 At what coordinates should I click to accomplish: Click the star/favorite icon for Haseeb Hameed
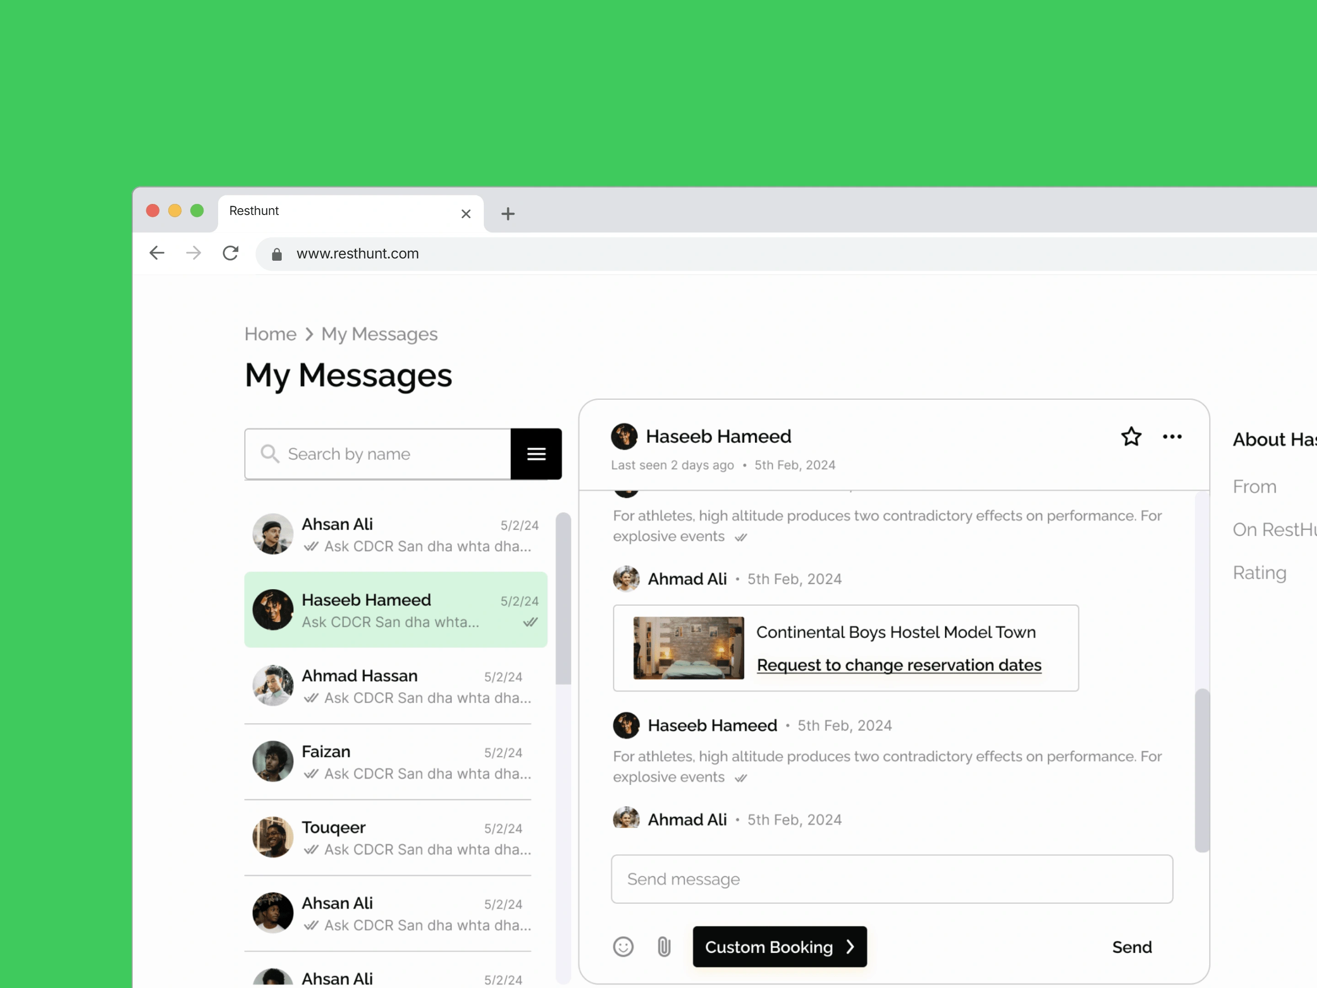pos(1131,435)
